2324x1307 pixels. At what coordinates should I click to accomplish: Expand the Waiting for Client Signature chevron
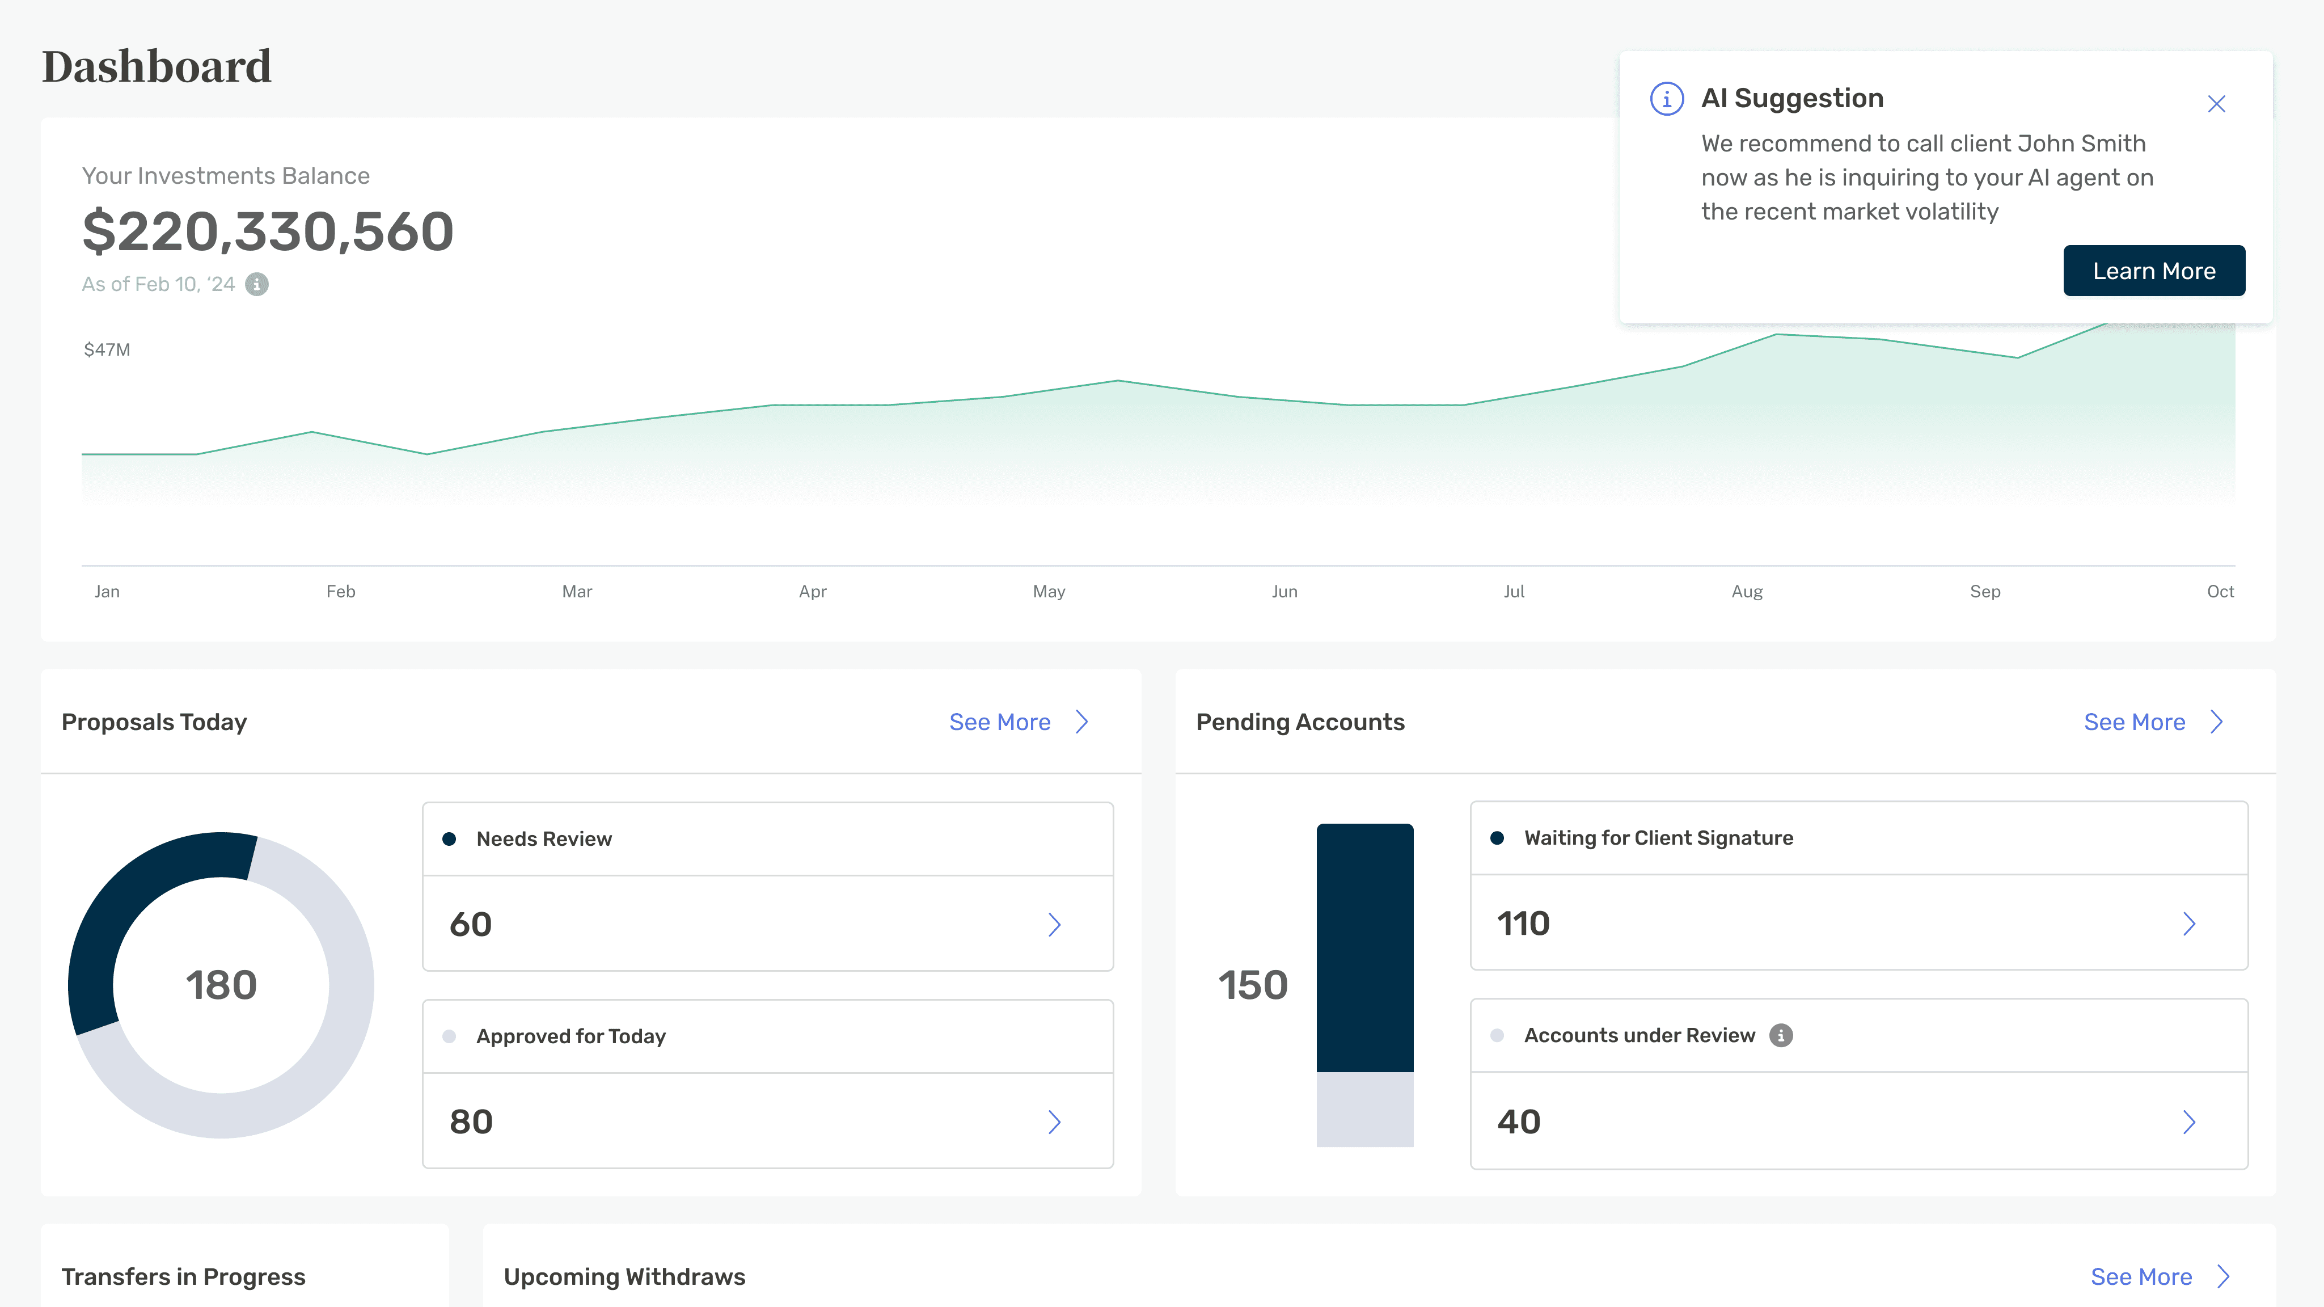click(x=2188, y=924)
